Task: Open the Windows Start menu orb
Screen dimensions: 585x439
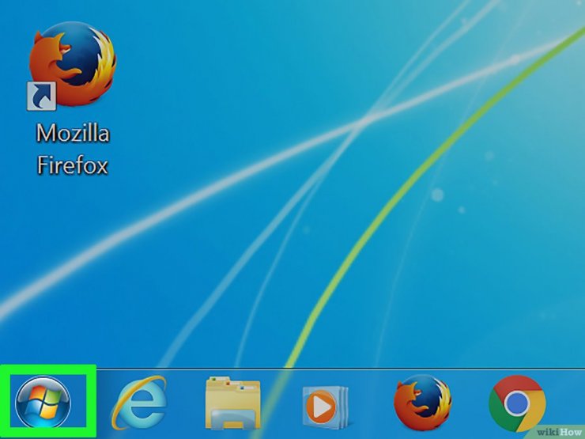Action: coord(43,402)
